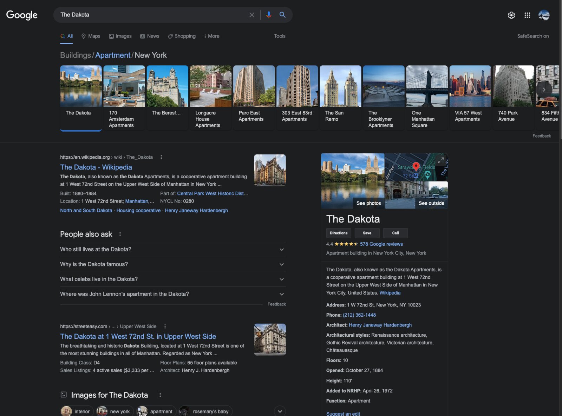This screenshot has height=416, width=562.
Task: Open the image section icon beside Images heading
Action: tap(64, 395)
